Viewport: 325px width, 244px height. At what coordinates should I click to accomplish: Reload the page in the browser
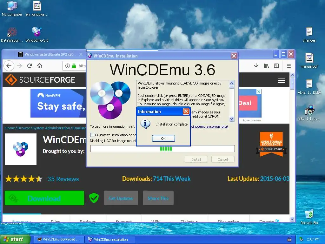[x=30, y=66]
